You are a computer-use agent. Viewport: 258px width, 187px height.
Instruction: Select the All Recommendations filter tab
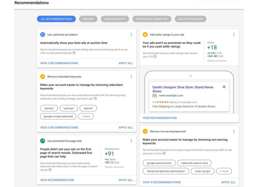tap(56, 19)
